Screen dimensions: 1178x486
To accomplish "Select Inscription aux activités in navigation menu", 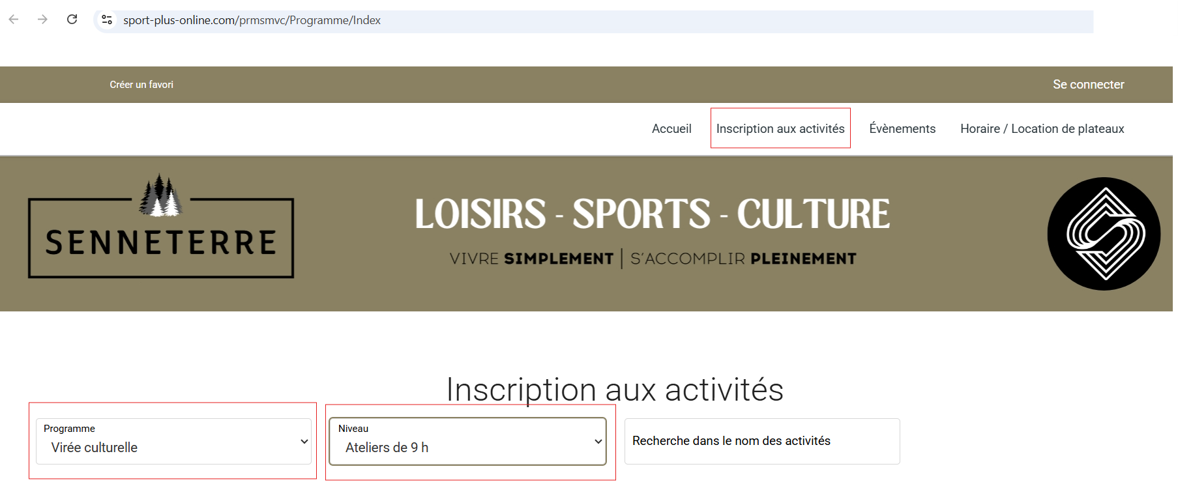I will click(780, 129).
